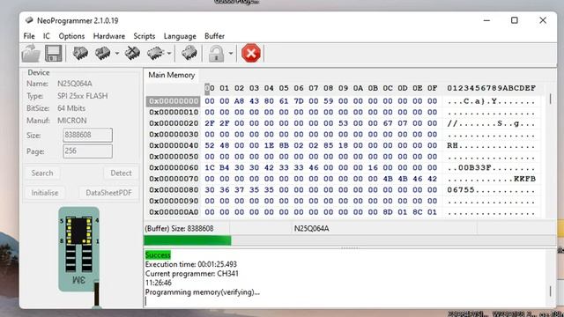The height and width of the screenshot is (317, 564).
Task: Click the chip socket adapter image
Action: pos(78,249)
